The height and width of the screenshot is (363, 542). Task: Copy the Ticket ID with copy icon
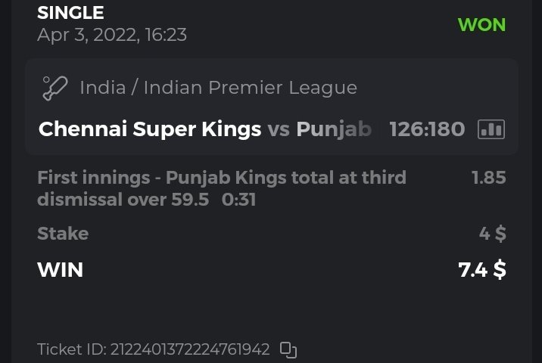tap(288, 349)
